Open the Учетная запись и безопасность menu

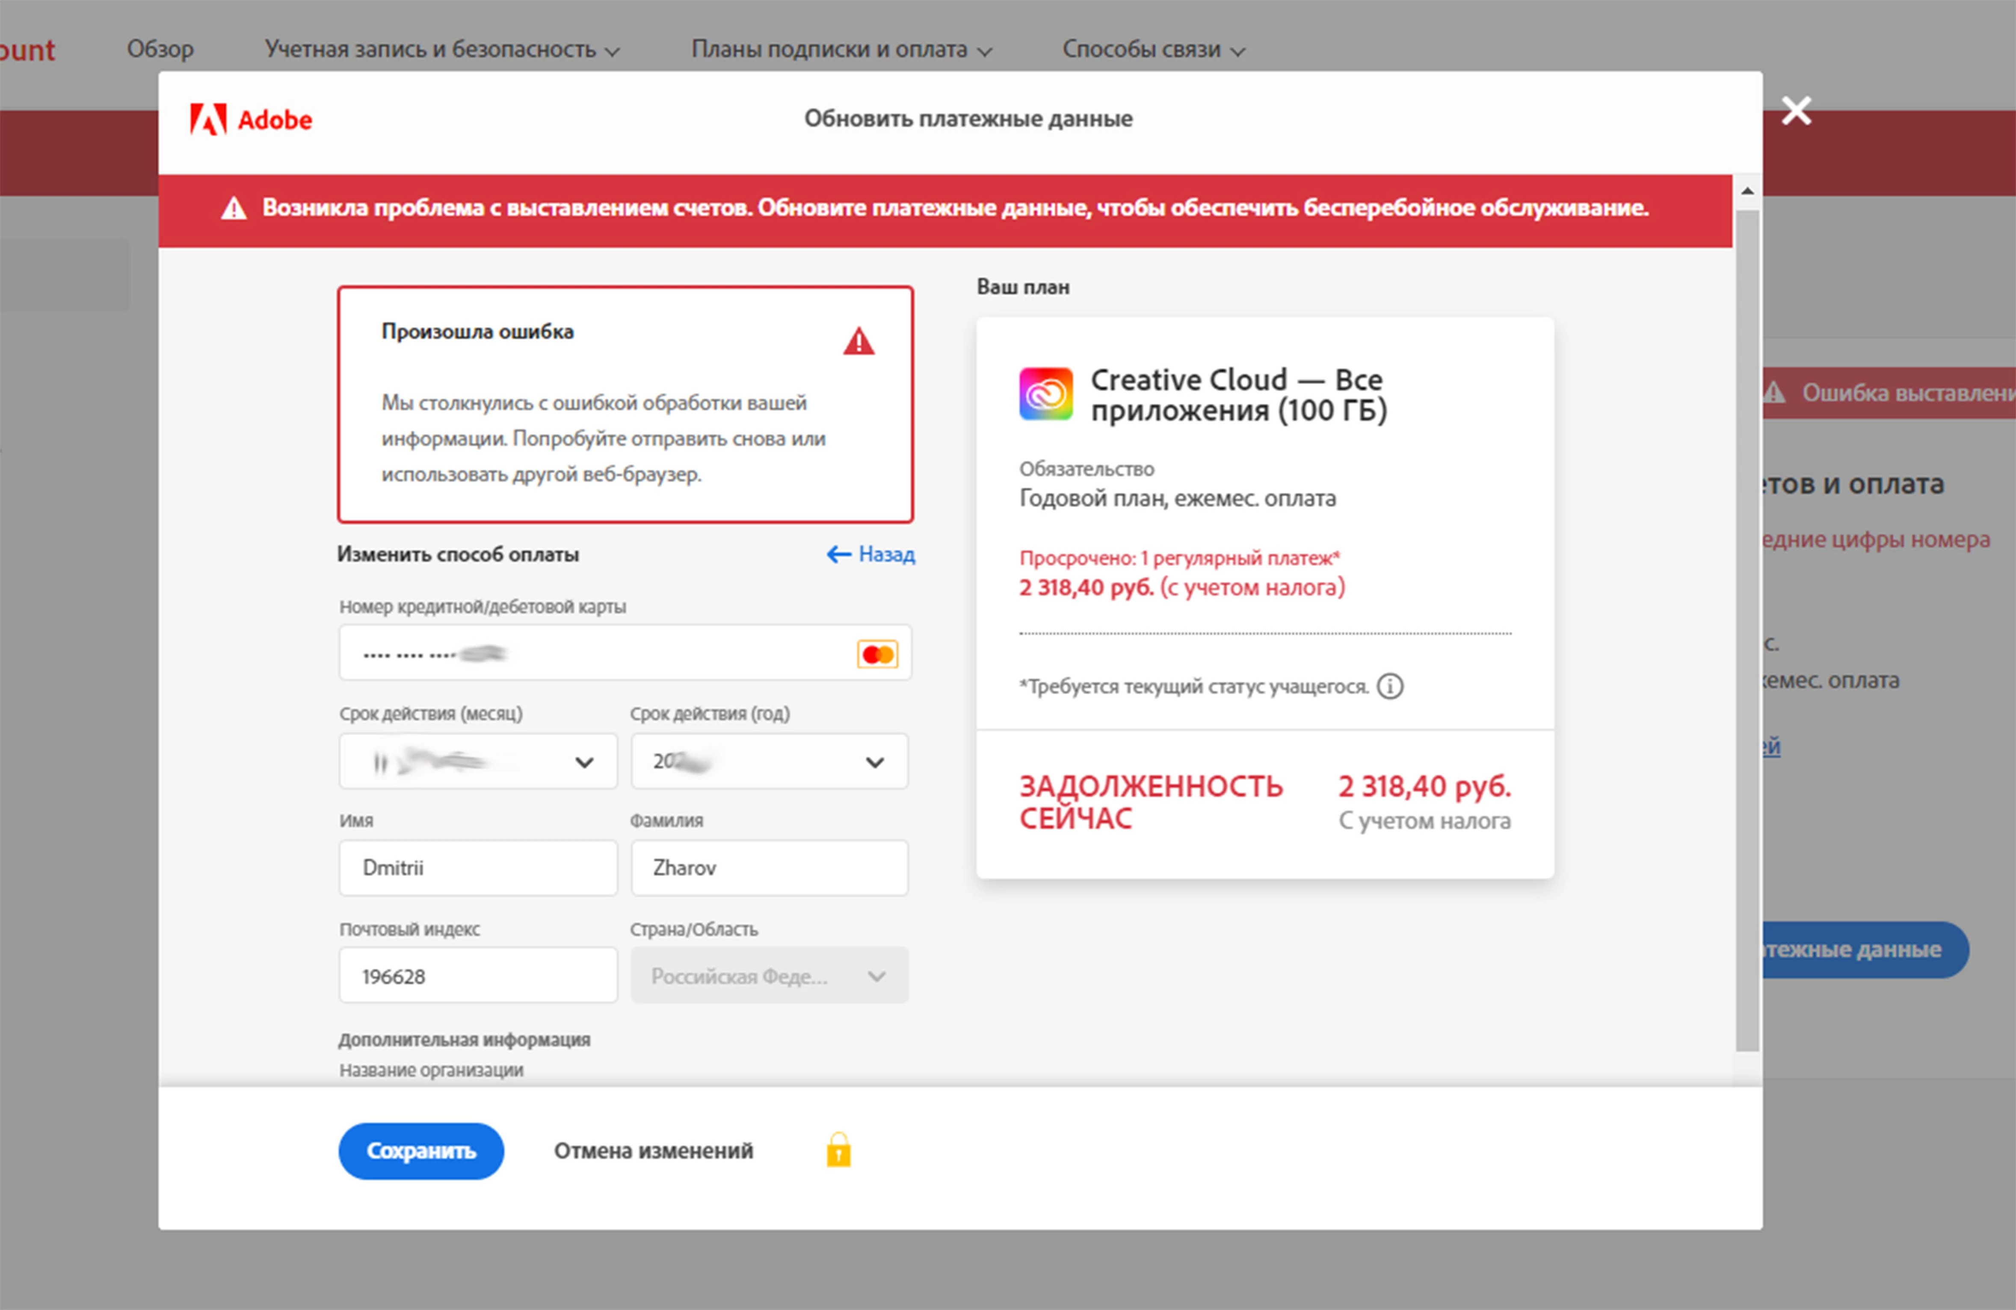point(441,50)
